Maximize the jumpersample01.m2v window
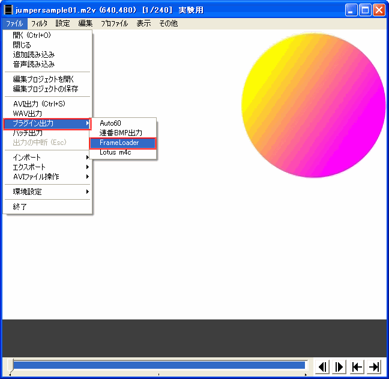Viewport: 389px width, 379px height. point(365,10)
